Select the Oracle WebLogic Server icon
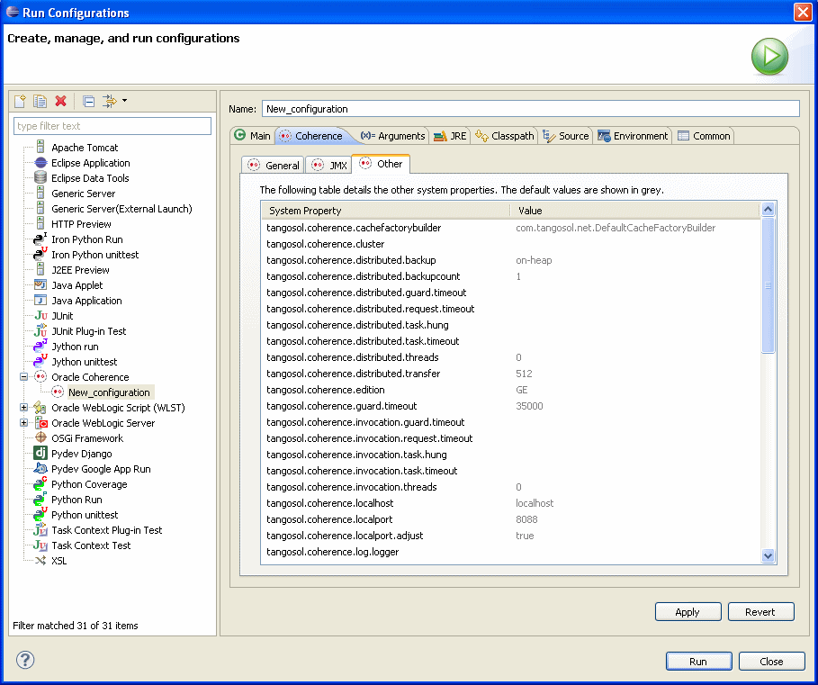This screenshot has width=818, height=685. (x=40, y=422)
